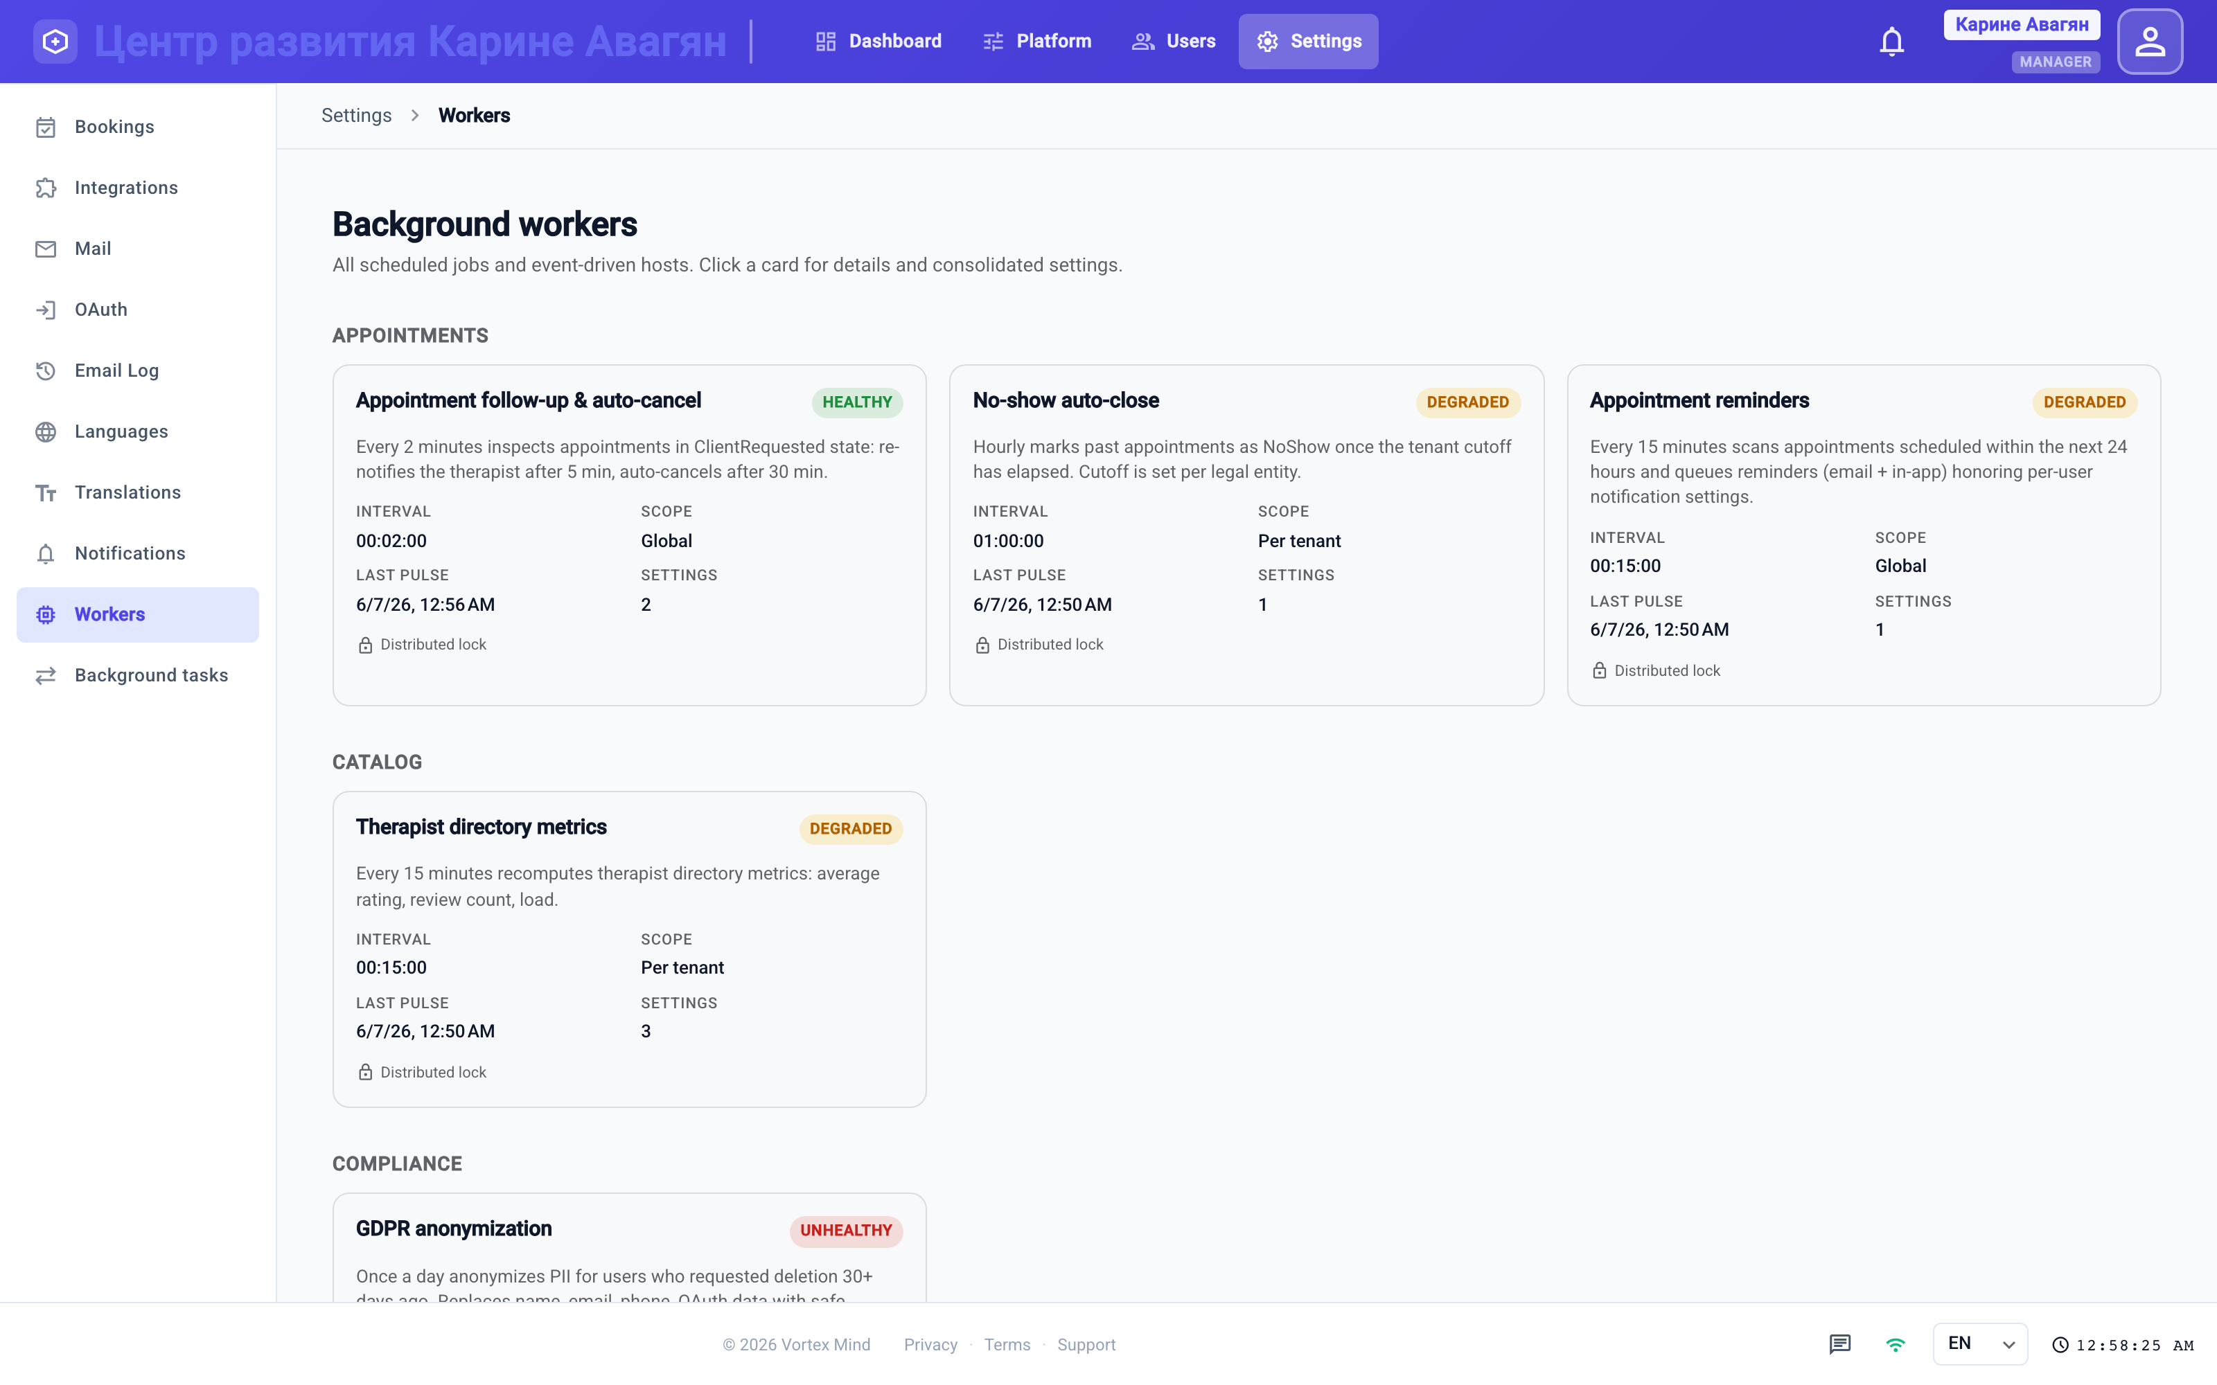Image resolution: width=2217 pixels, height=1385 pixels.
Task: Open the Support footer link
Action: [x=1086, y=1343]
